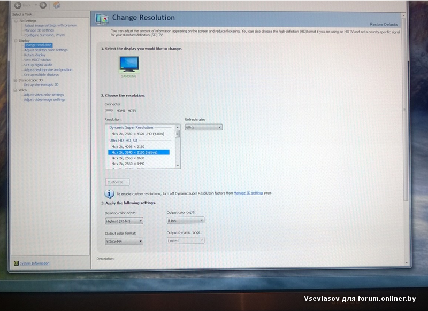Open the Home icon in toolbar
This screenshot has height=311, width=428.
[57, 5]
